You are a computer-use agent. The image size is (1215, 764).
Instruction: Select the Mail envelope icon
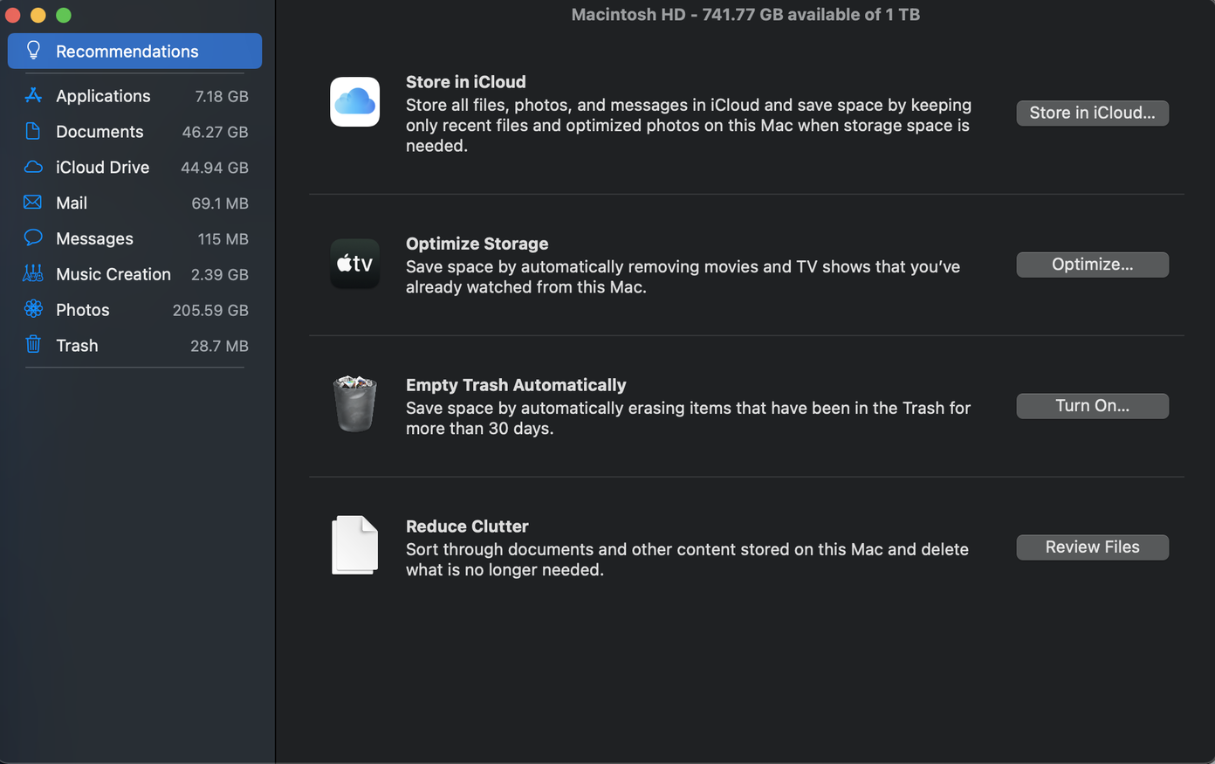coord(33,203)
